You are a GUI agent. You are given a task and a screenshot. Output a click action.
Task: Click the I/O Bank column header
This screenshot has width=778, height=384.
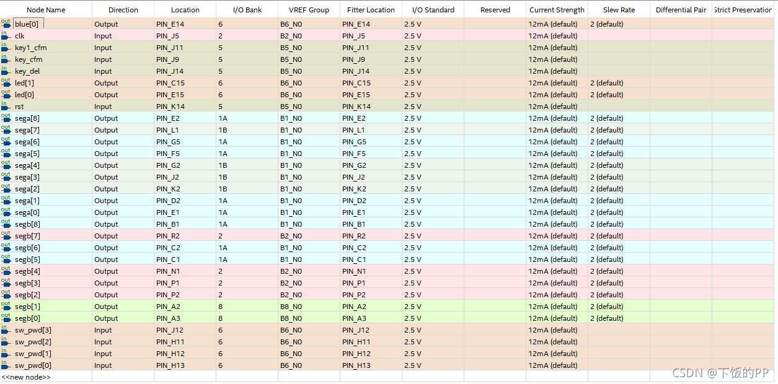tap(247, 10)
